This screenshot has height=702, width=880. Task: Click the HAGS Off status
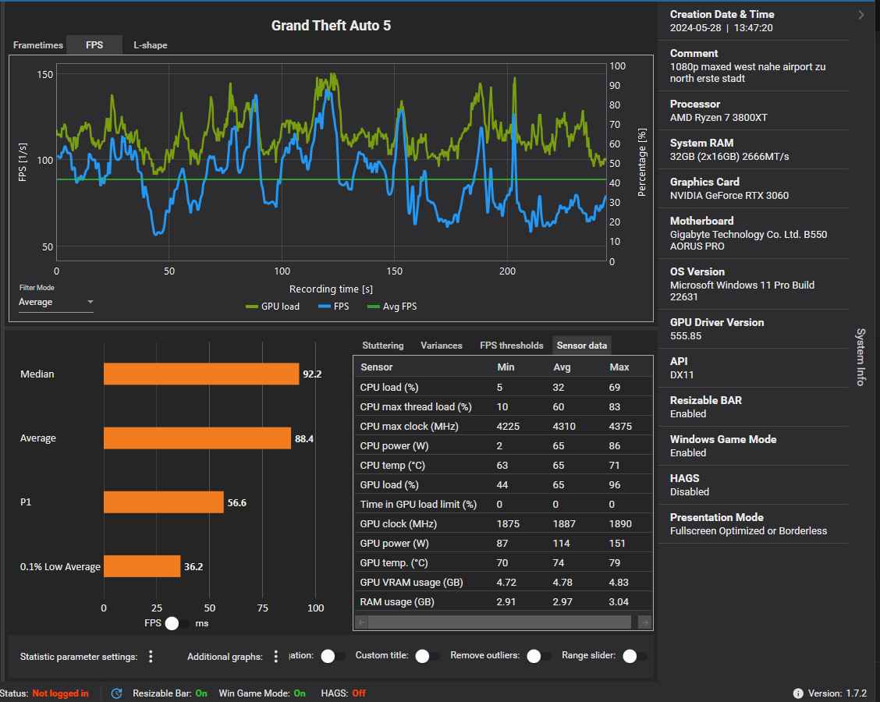click(x=343, y=693)
